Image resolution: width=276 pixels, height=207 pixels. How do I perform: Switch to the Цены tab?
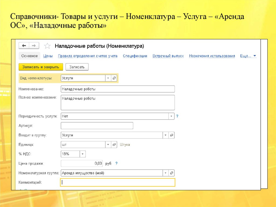point(48,56)
